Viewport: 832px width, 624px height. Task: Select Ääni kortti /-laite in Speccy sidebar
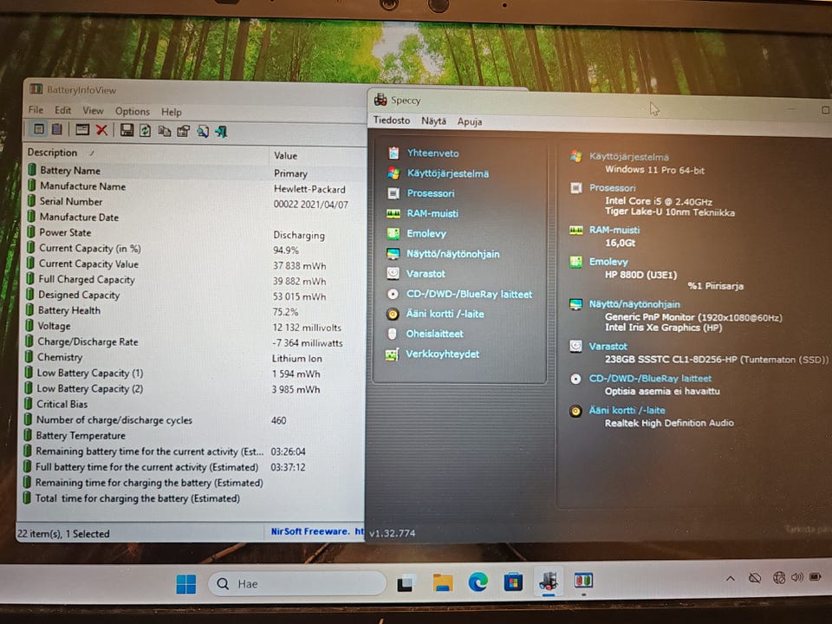[x=445, y=314]
